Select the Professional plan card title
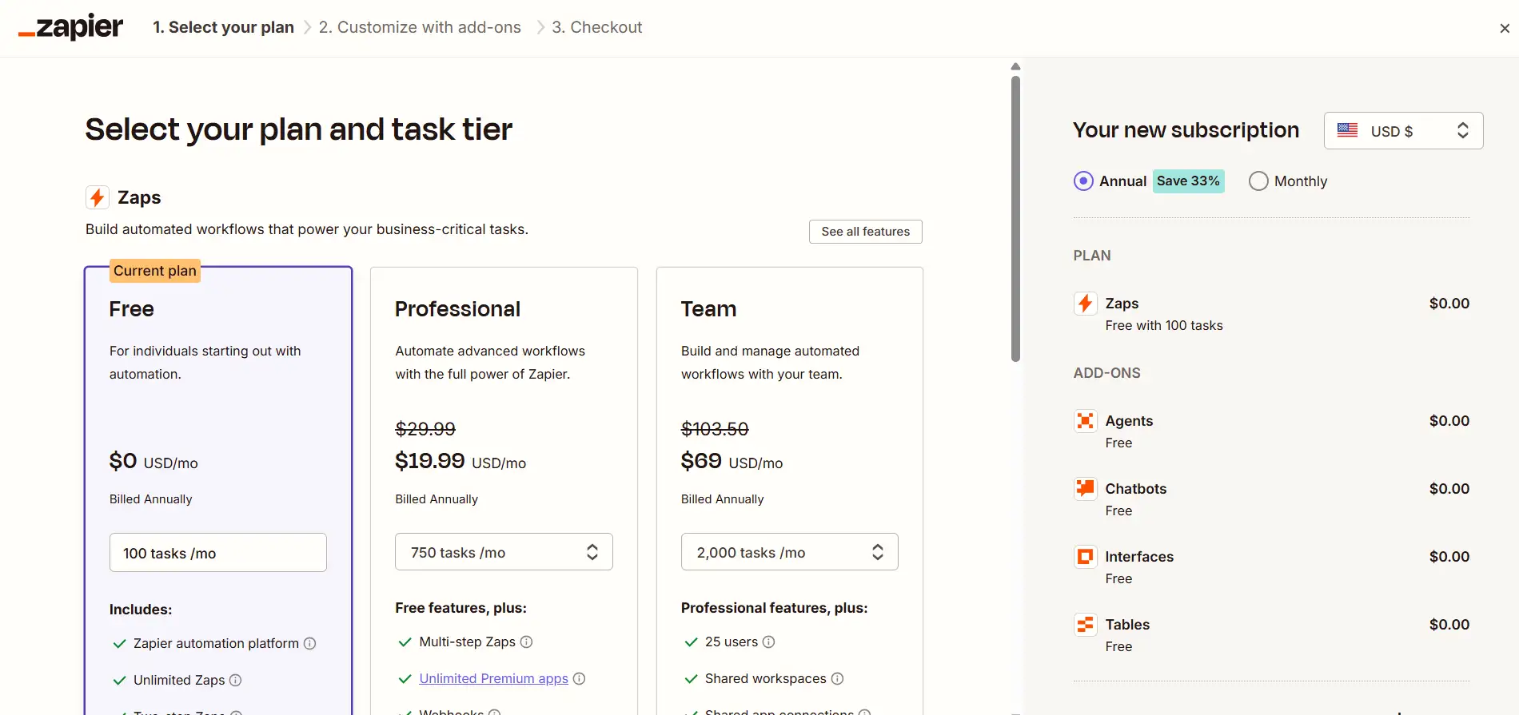Screen dimensions: 1519x715 point(458,309)
